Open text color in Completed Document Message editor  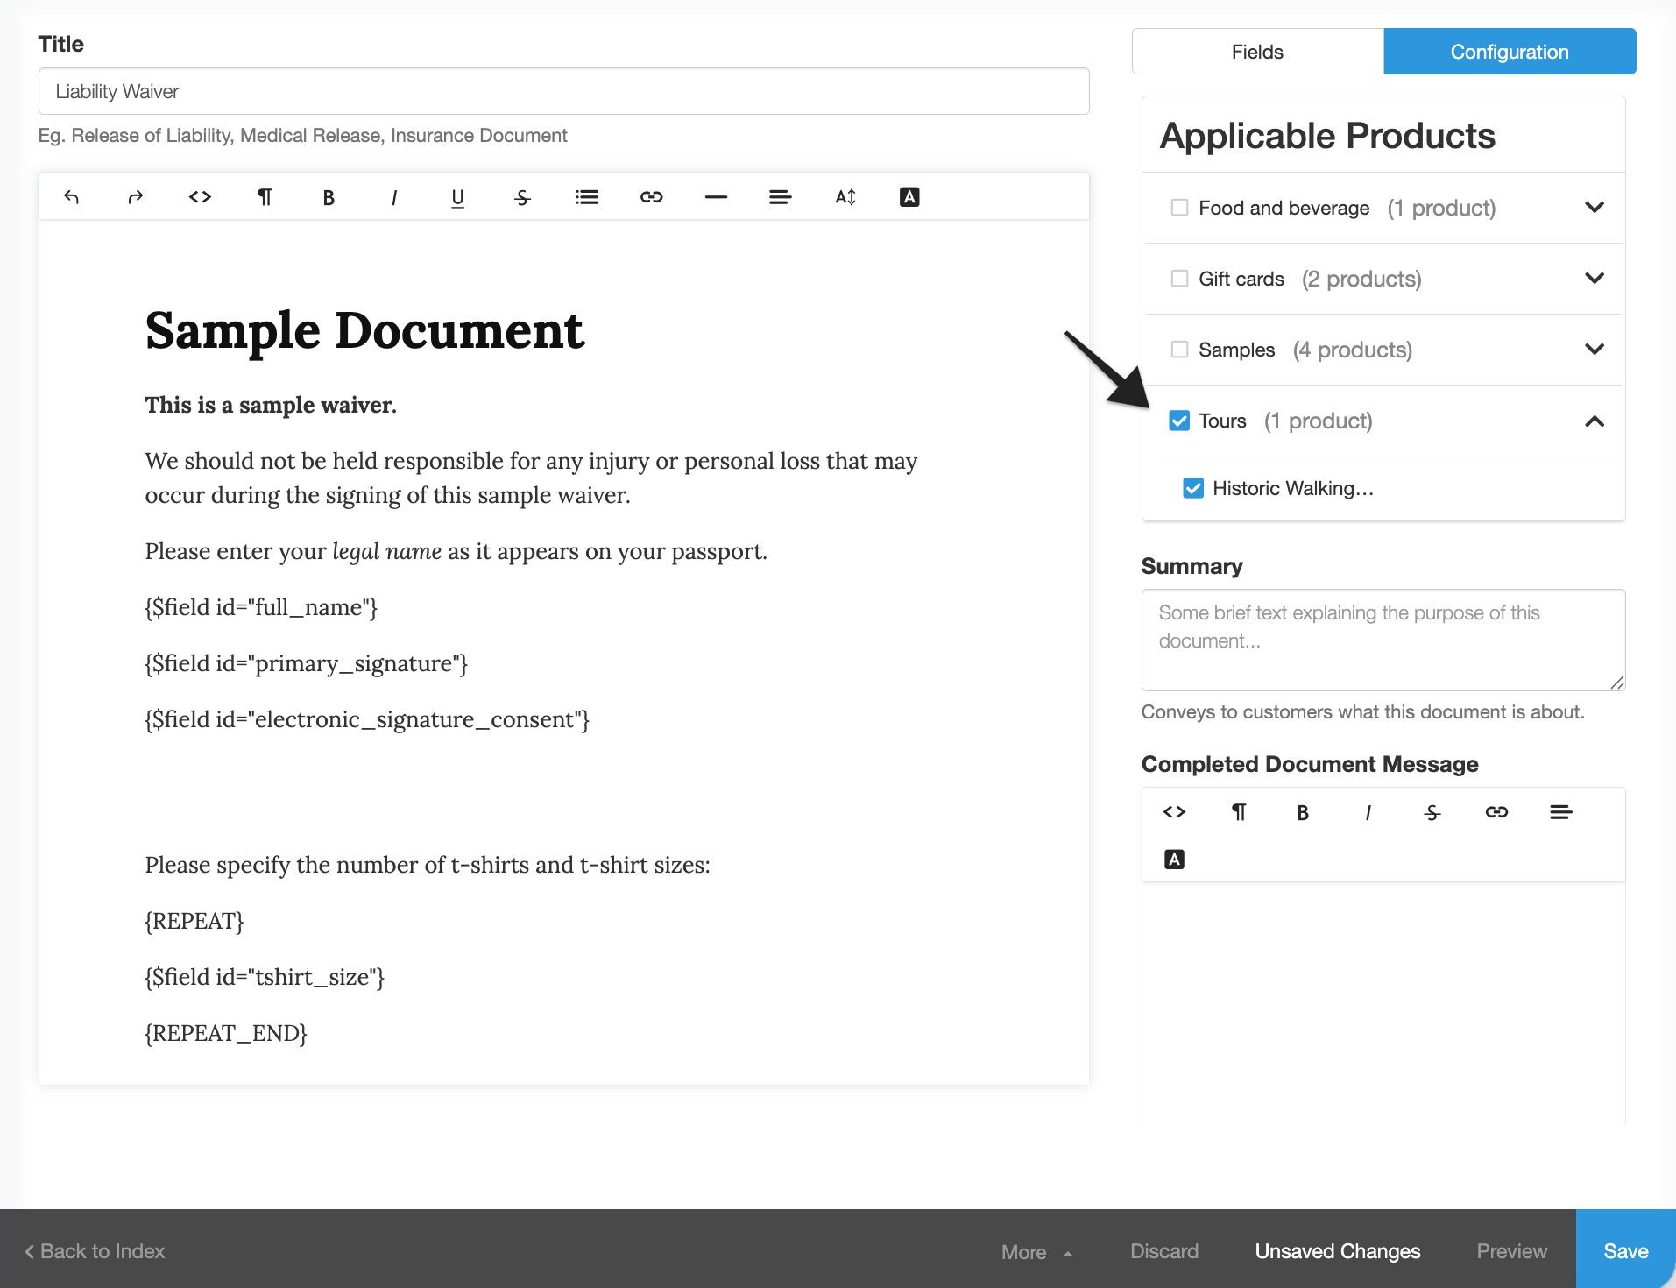pyautogui.click(x=1174, y=860)
